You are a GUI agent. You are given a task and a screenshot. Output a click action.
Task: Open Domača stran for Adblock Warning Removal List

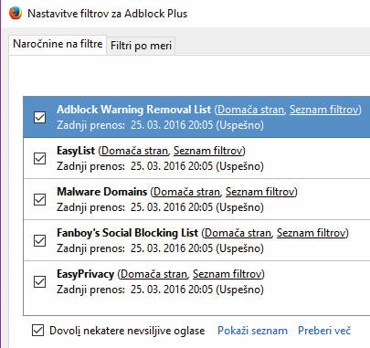(x=250, y=110)
